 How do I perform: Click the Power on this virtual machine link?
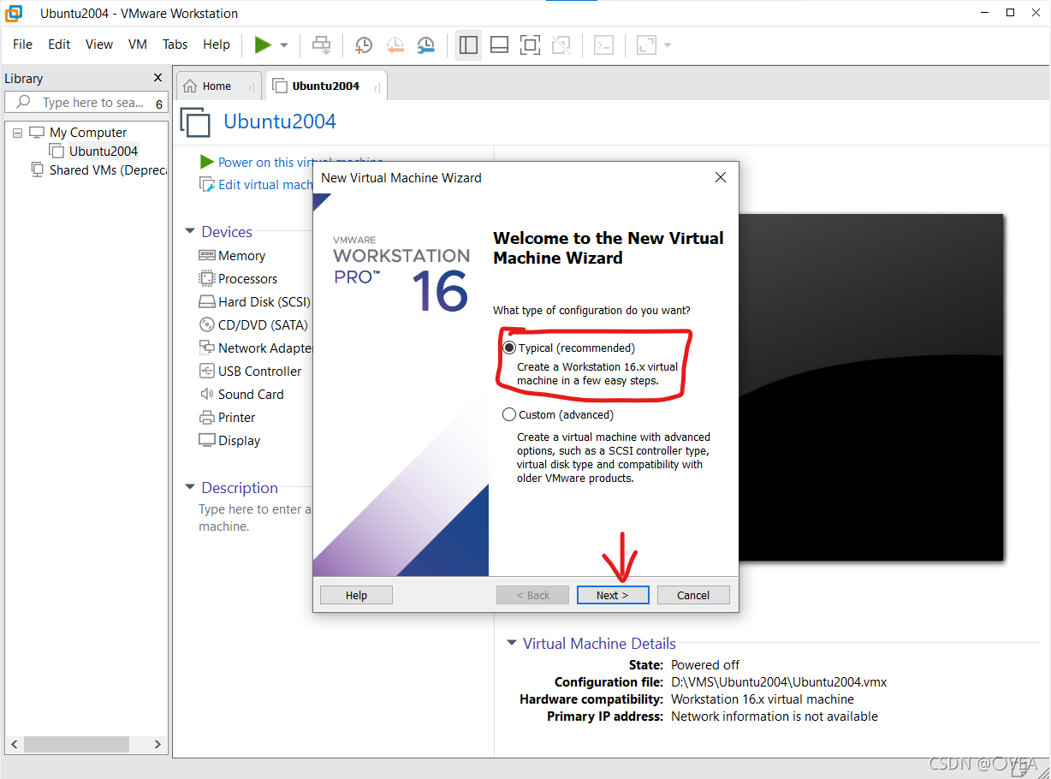[300, 162]
